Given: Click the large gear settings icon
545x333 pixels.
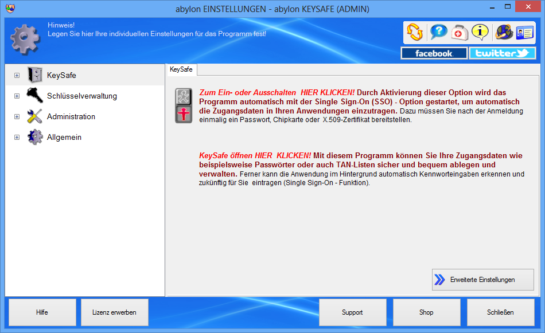Looking at the screenshot, I should (x=25, y=39).
